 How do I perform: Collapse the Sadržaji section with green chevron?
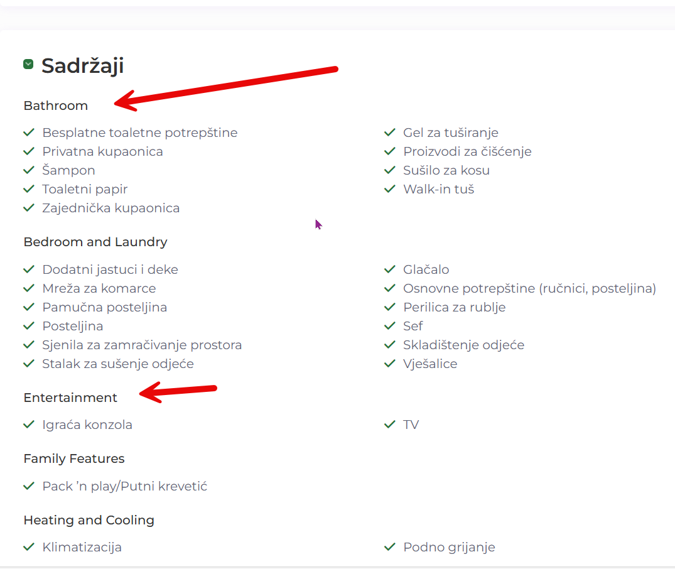click(28, 64)
